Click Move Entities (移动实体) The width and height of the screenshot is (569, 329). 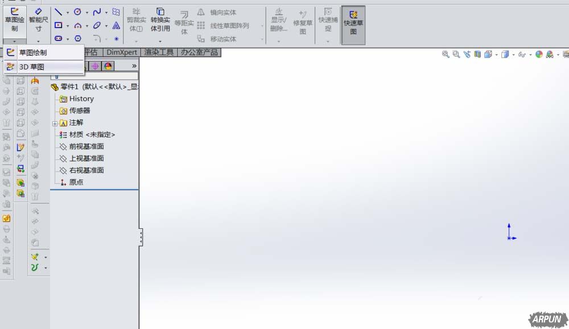pyautogui.click(x=217, y=39)
